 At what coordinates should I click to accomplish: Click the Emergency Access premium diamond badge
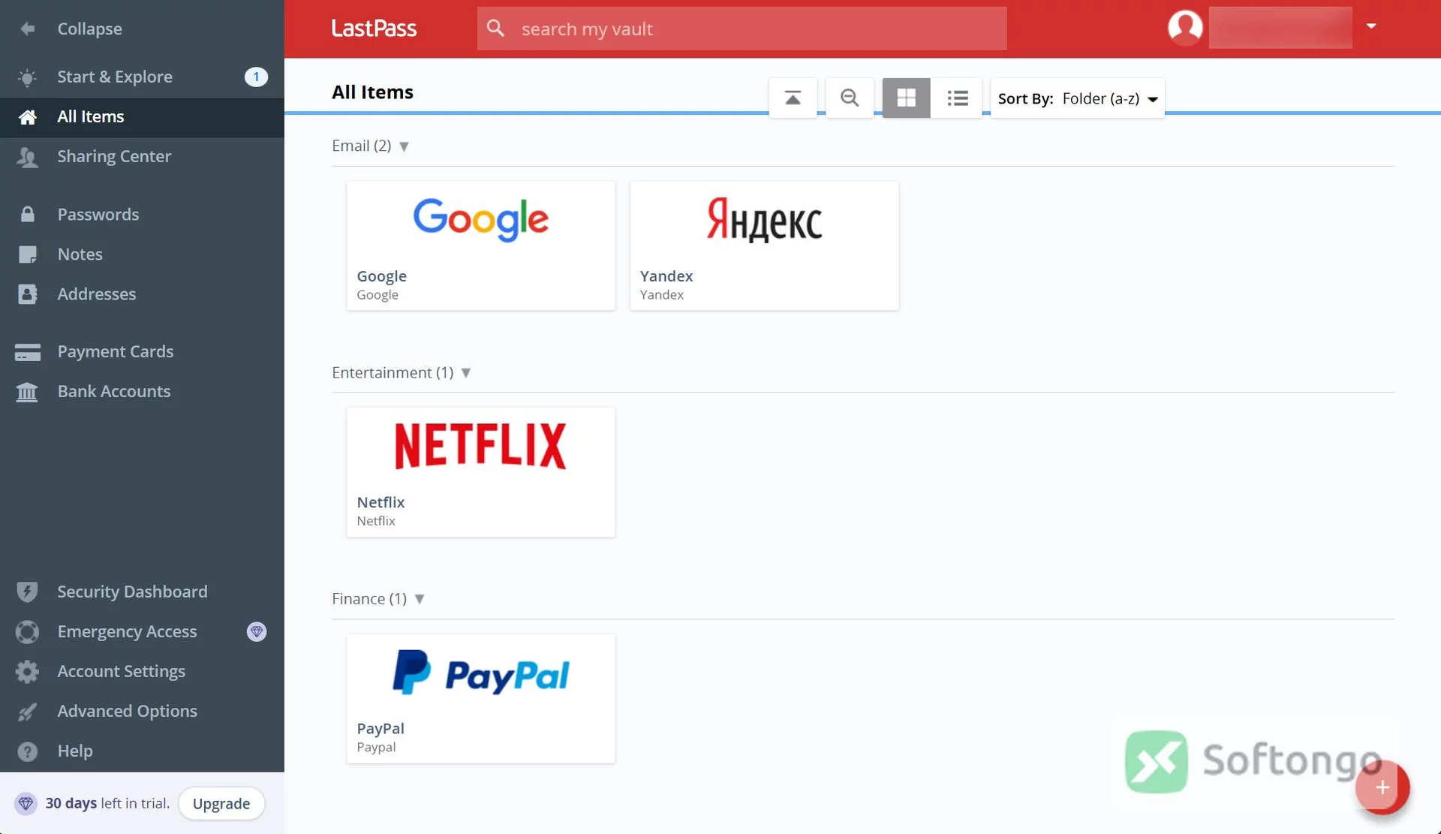(x=257, y=631)
